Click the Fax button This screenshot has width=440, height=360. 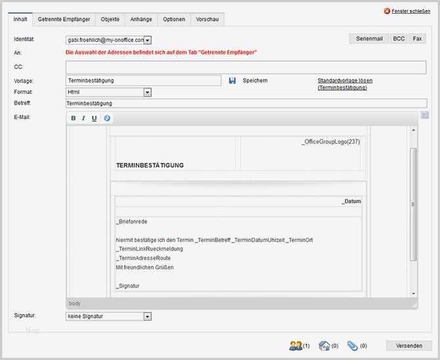pyautogui.click(x=417, y=39)
